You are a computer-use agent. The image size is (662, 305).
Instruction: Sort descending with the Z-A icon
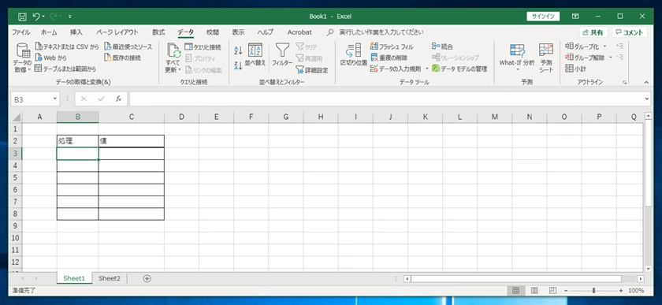[x=238, y=65]
